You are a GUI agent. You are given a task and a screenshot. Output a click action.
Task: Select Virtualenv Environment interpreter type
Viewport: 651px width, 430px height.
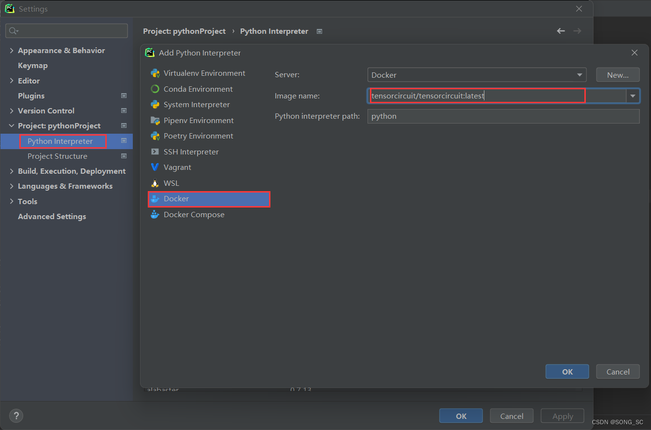204,73
